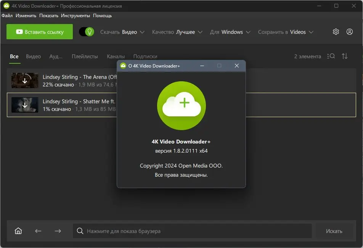
Task: Open the Инструменты menu
Action: click(75, 16)
